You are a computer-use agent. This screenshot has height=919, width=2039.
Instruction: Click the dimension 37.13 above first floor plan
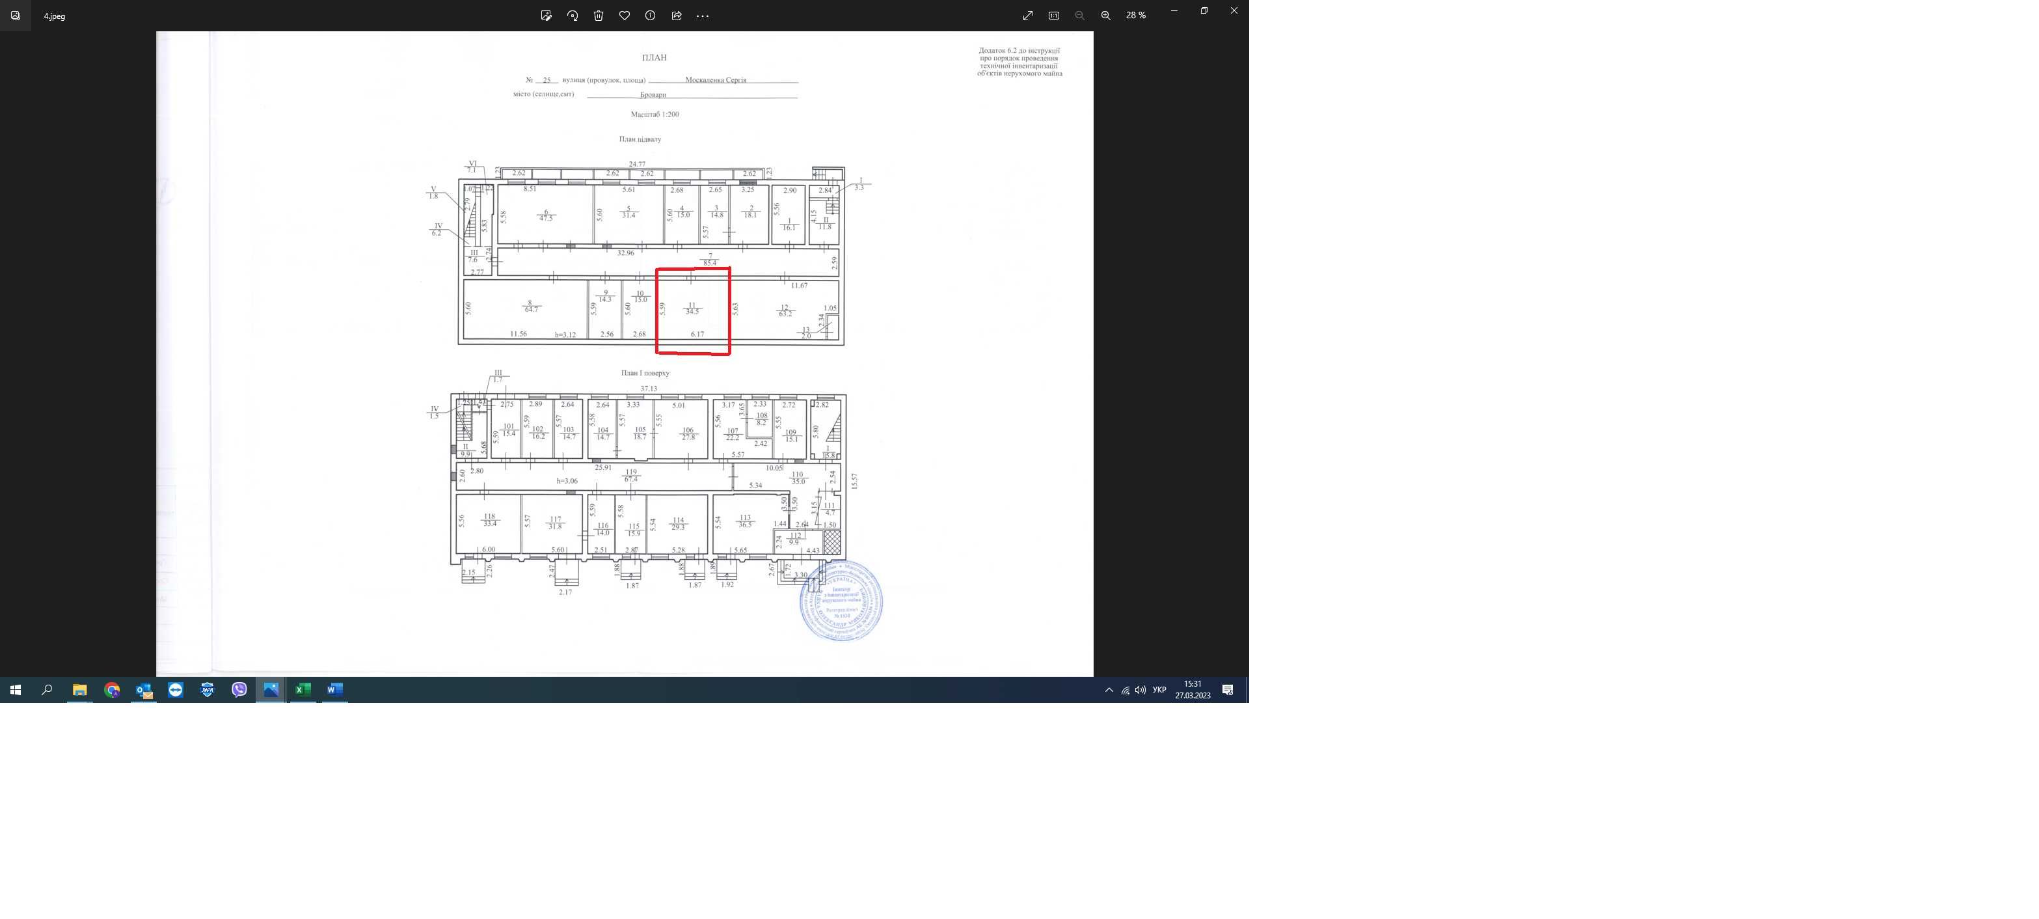[648, 389]
